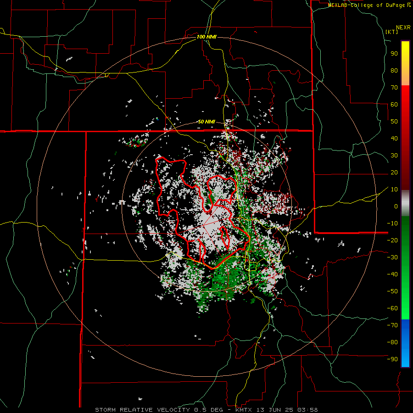413x413 pixels.
Task: Click the gray zero-velocity segment of color bar
Action: 405,203
